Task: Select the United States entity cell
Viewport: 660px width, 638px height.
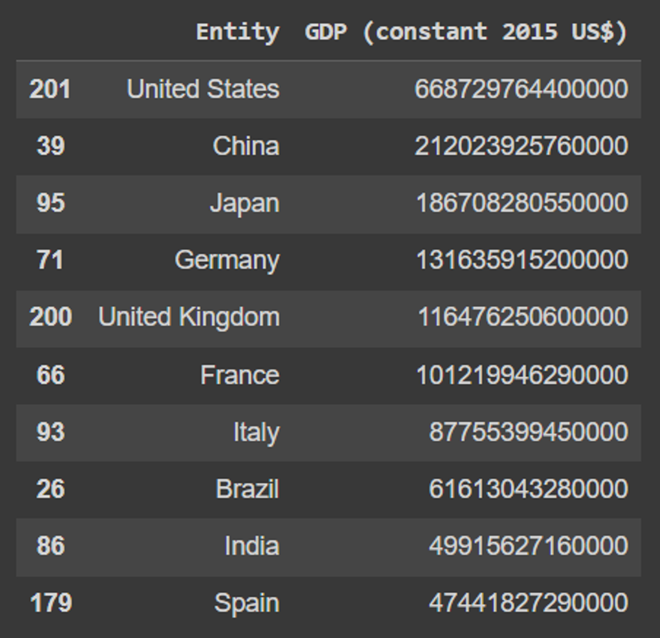Action: tap(203, 89)
